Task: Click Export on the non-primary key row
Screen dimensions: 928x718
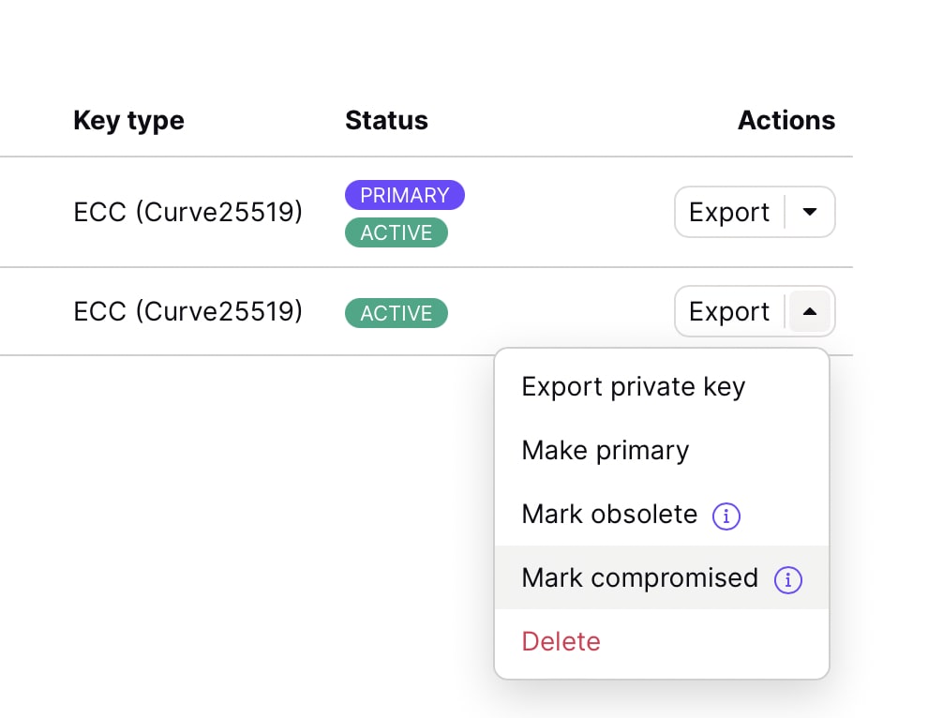Action: tap(728, 311)
